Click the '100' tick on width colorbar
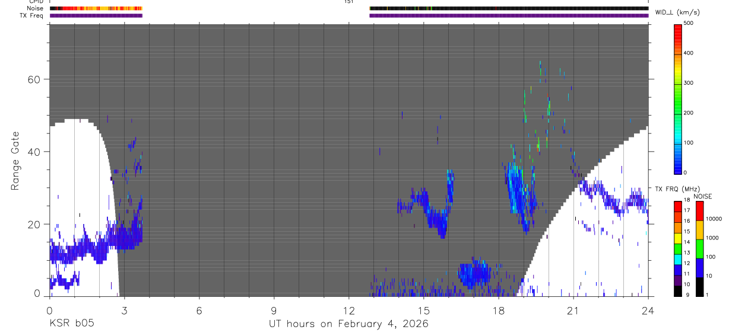This screenshot has width=729, height=336. click(689, 143)
